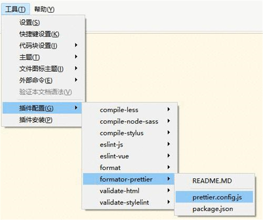Open the eslint-js plugin submenu
The width and height of the screenshot is (263, 220).
click(x=128, y=144)
